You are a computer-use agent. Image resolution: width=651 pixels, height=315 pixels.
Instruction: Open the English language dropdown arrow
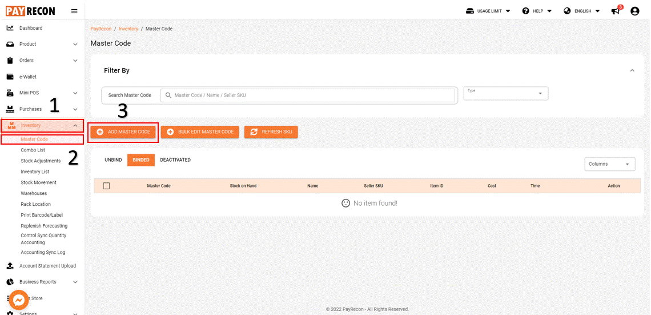pyautogui.click(x=597, y=11)
